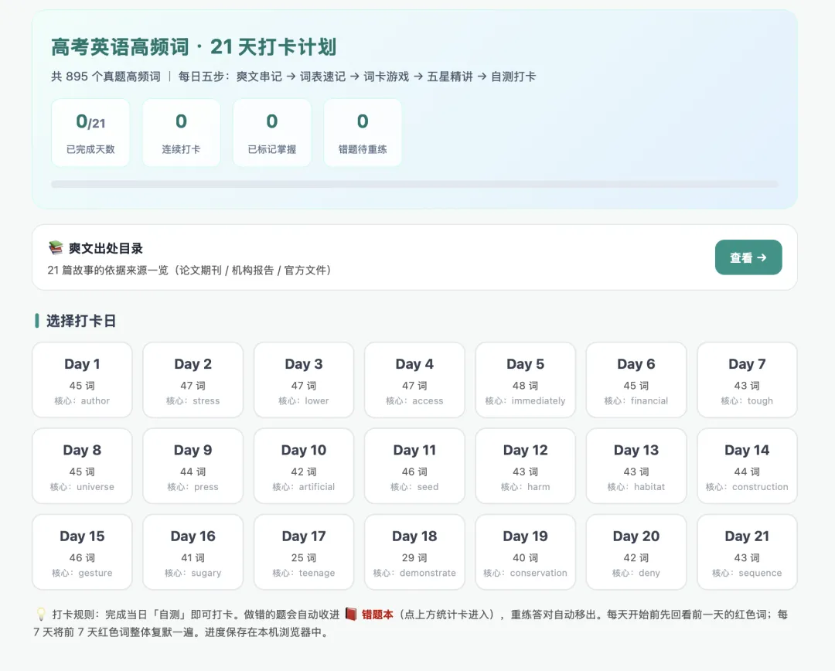Open the Day 19 conservation card

coord(525,552)
